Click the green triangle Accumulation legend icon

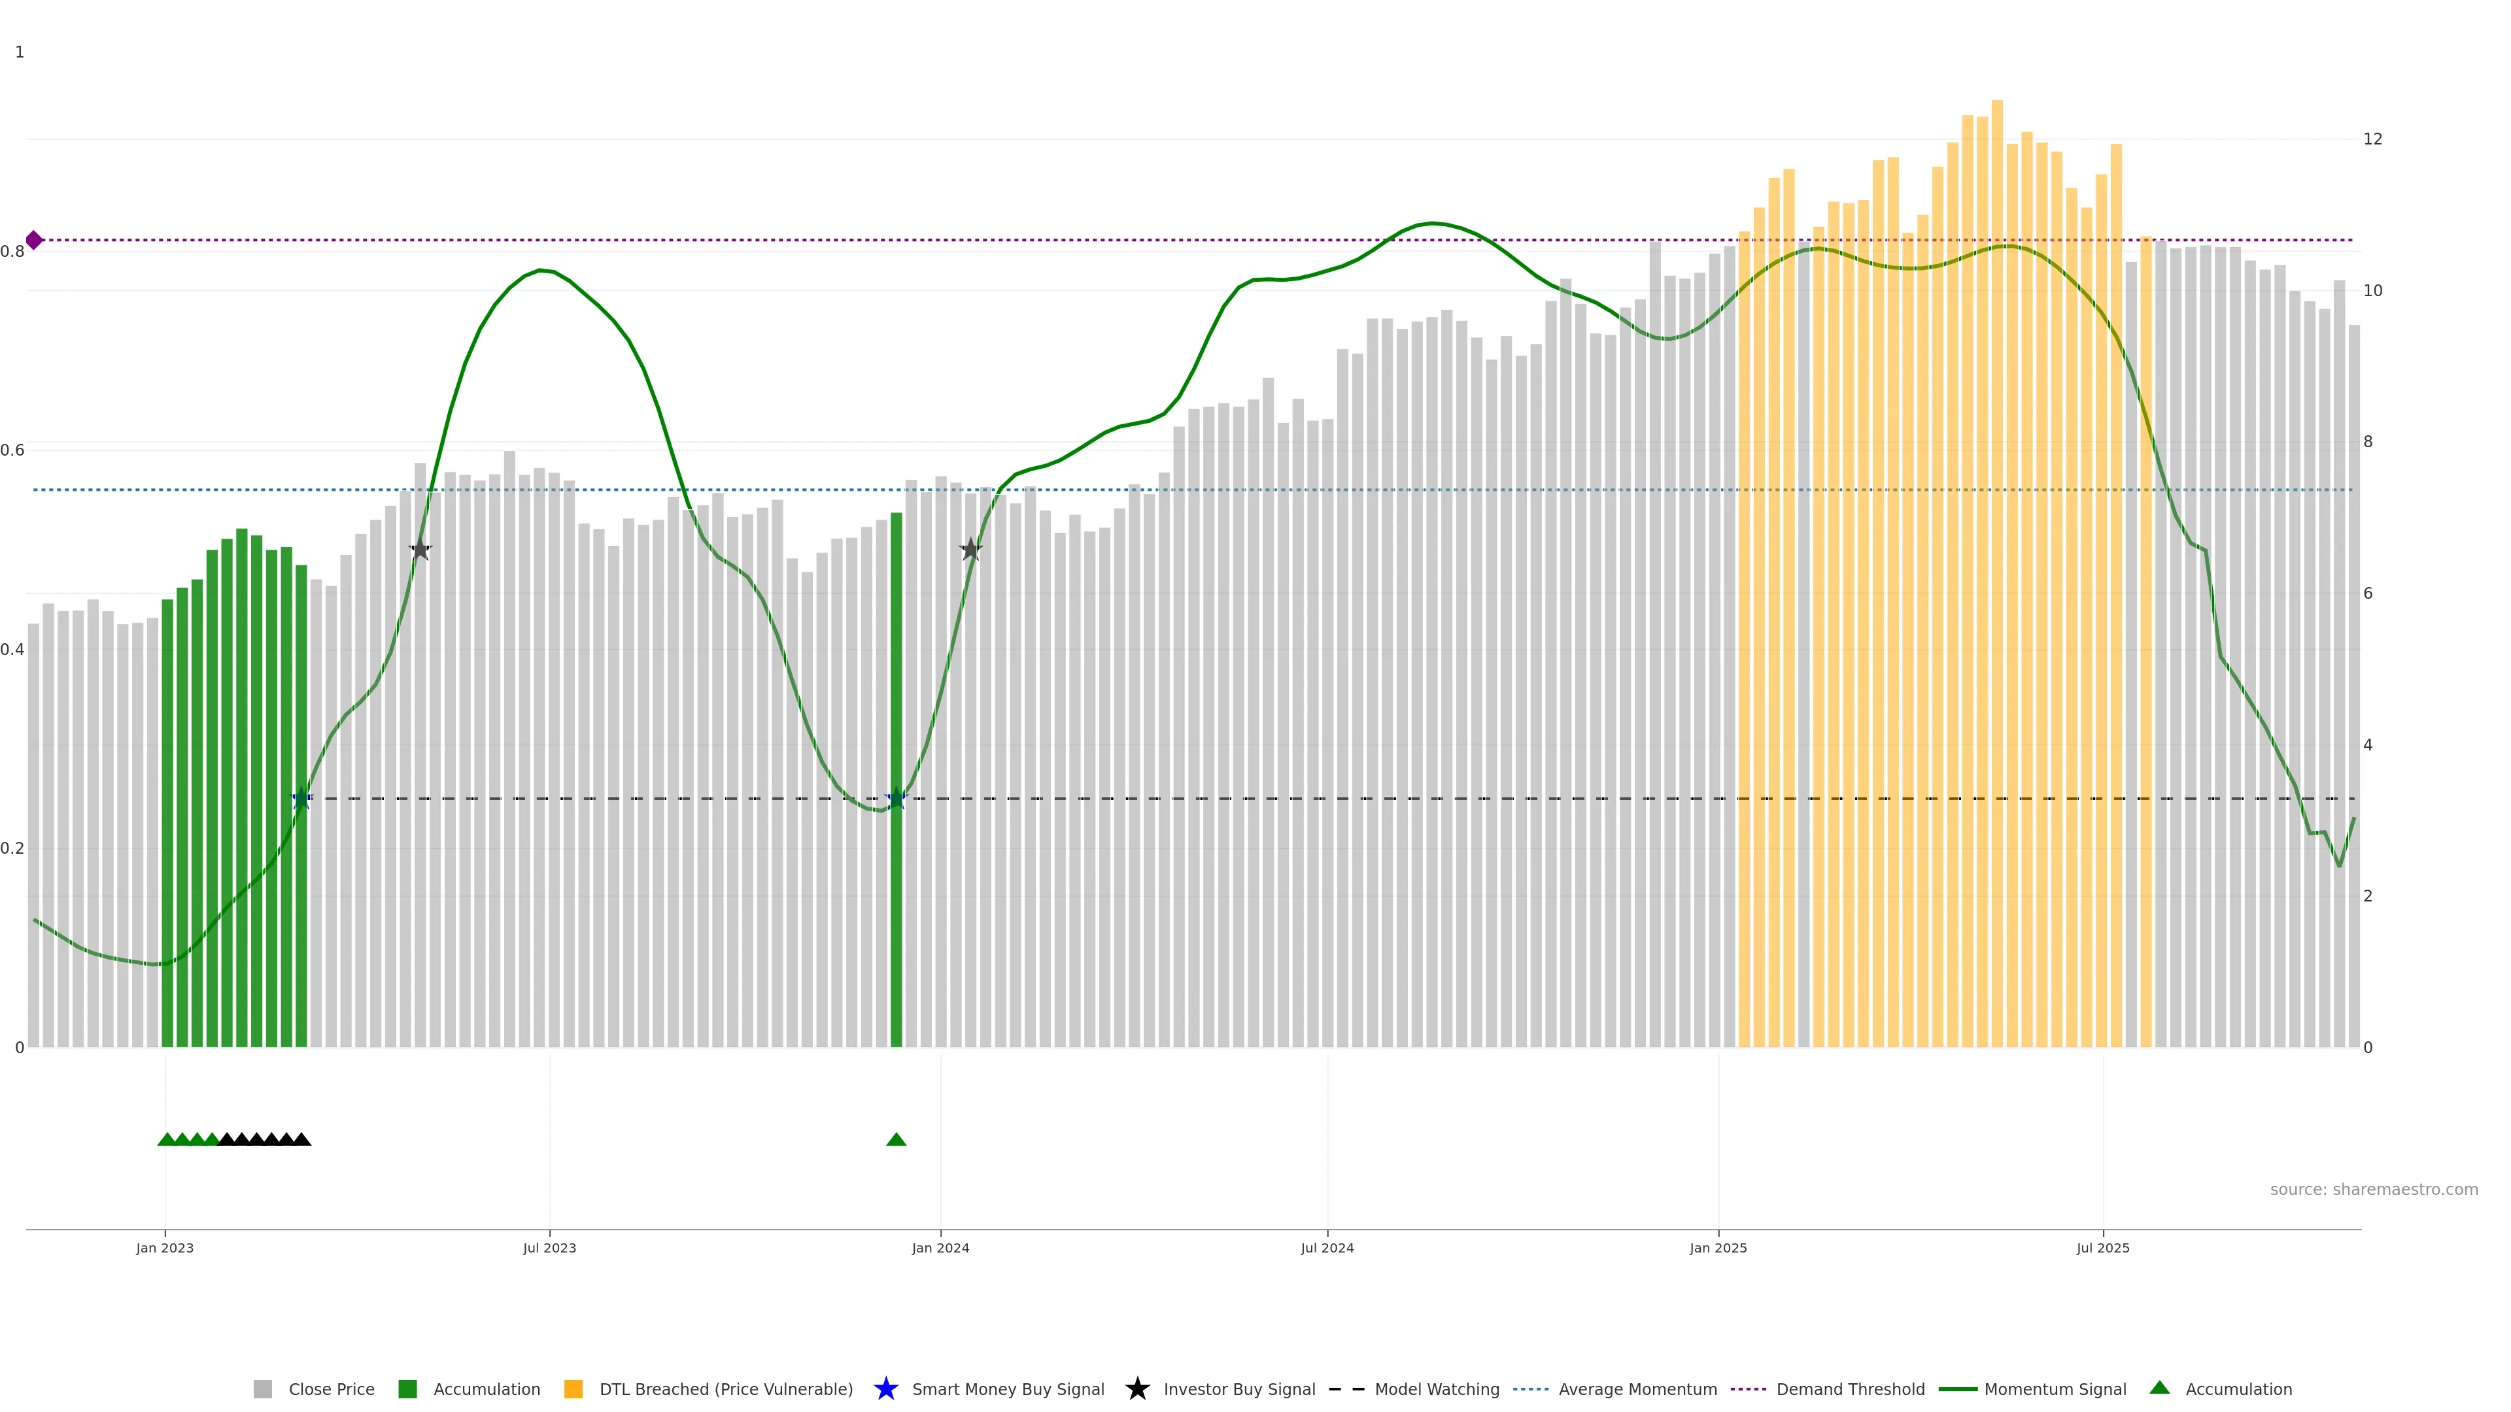(x=2159, y=1388)
